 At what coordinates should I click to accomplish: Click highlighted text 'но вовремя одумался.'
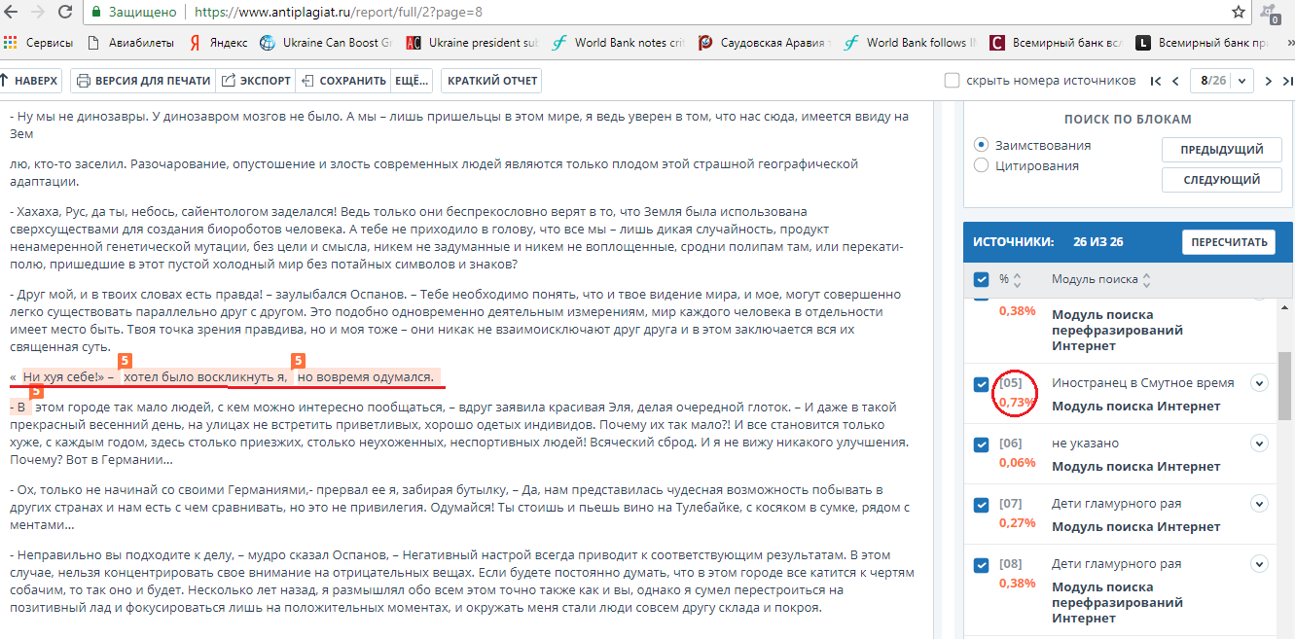367,376
